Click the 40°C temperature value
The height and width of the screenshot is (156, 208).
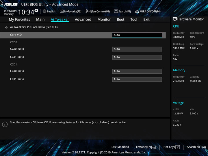(x=192, y=37)
